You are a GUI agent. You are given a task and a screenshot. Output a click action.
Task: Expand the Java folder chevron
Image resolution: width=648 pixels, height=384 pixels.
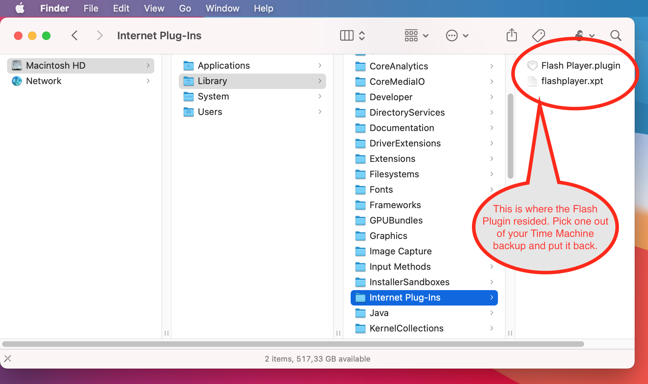click(x=492, y=313)
